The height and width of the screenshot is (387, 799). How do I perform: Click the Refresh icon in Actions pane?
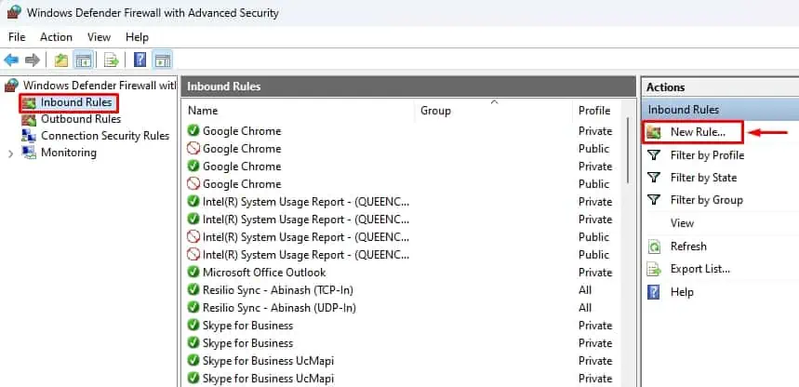pyautogui.click(x=654, y=247)
